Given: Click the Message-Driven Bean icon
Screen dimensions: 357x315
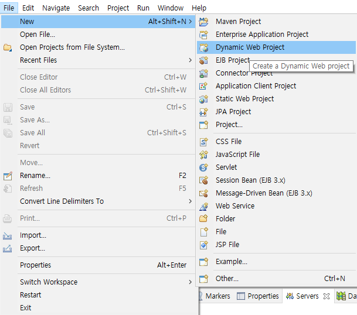Looking at the screenshot, I should (203, 193).
